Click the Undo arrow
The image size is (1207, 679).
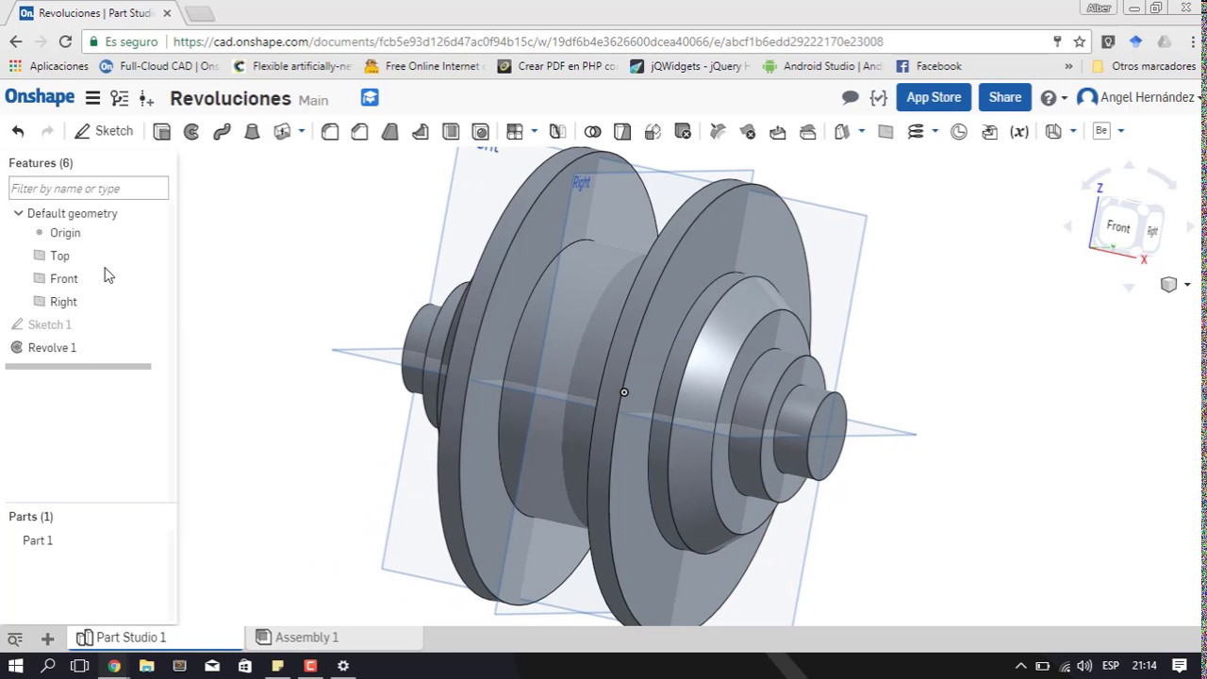click(x=18, y=131)
